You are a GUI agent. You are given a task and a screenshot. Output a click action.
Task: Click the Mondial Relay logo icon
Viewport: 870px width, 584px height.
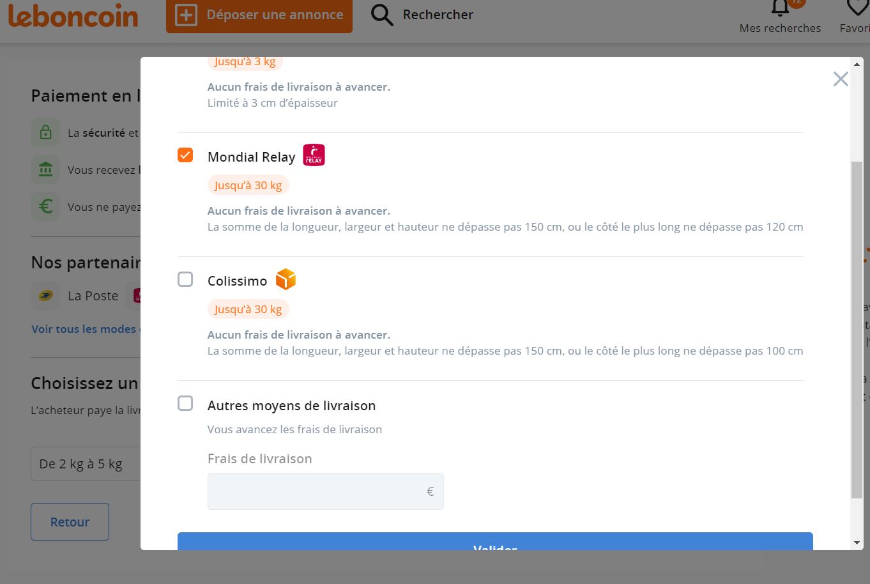pos(314,155)
